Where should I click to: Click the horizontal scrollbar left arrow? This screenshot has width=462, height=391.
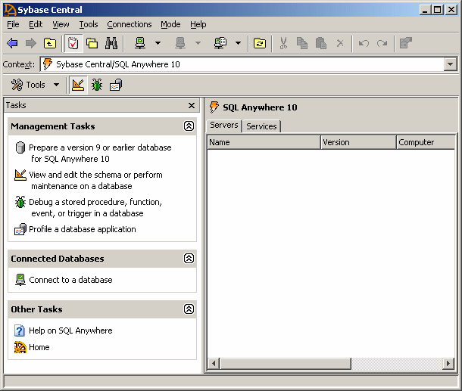214,364
